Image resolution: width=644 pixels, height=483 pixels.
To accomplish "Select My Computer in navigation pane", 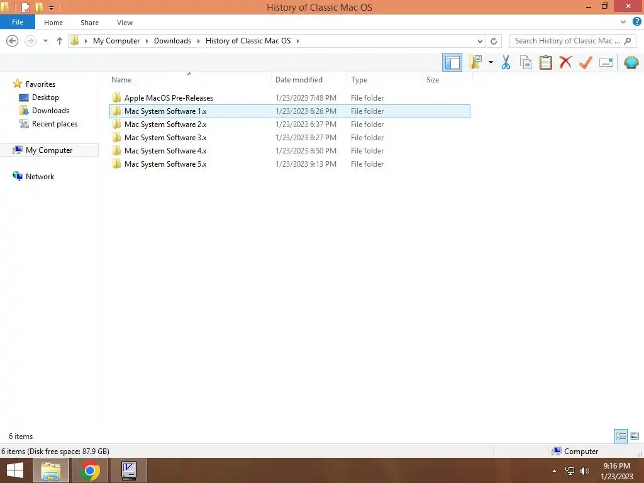I will point(49,150).
